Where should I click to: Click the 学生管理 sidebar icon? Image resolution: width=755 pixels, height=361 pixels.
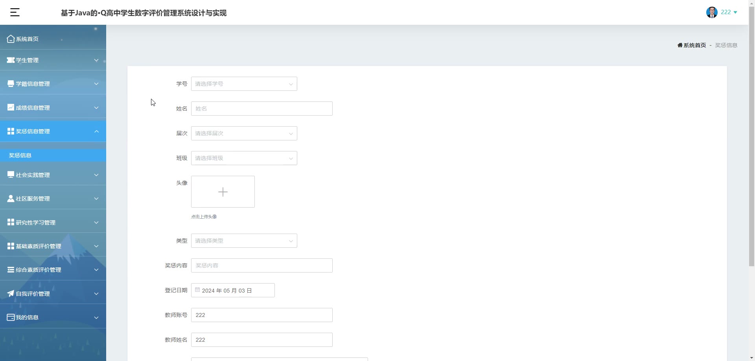pyautogui.click(x=11, y=60)
